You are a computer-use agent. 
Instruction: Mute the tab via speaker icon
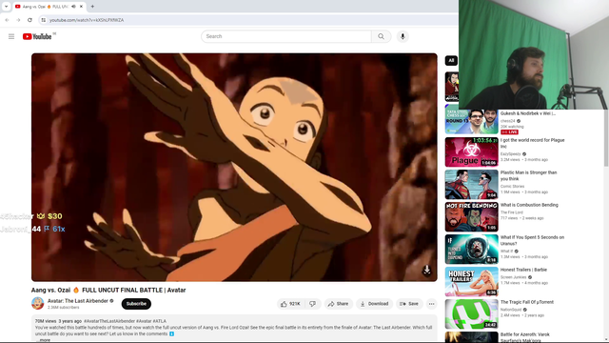73,7
